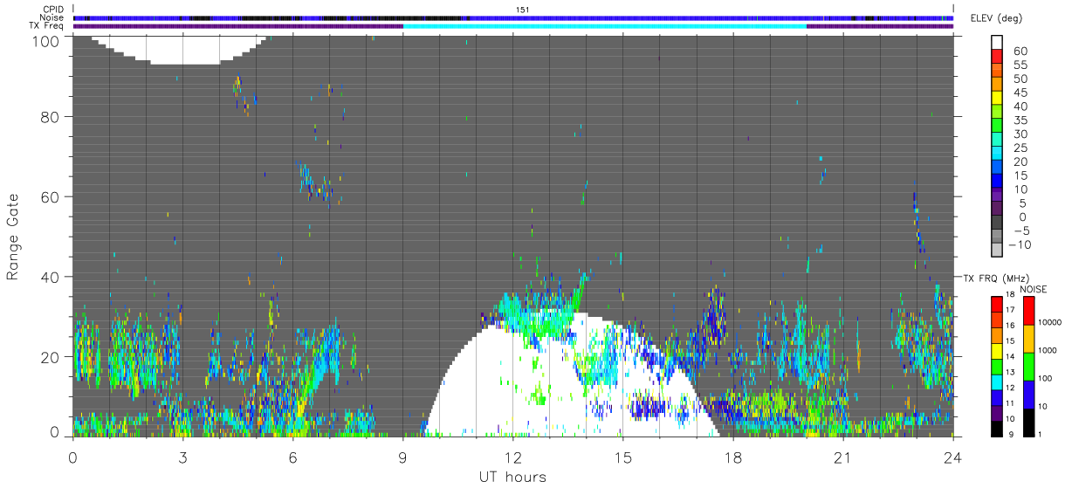
Task: Click Range Gate tick label '80'
Action: (51, 116)
